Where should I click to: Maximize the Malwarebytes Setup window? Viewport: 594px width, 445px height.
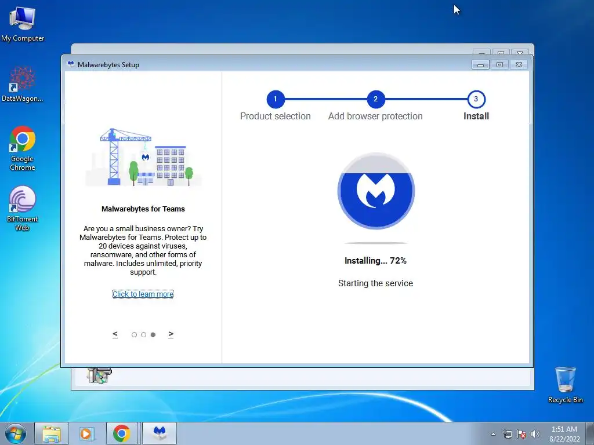pos(499,65)
